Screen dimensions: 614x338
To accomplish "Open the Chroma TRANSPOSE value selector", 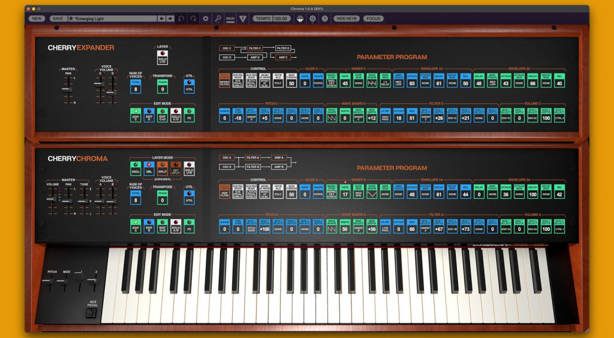I will pos(162,199).
